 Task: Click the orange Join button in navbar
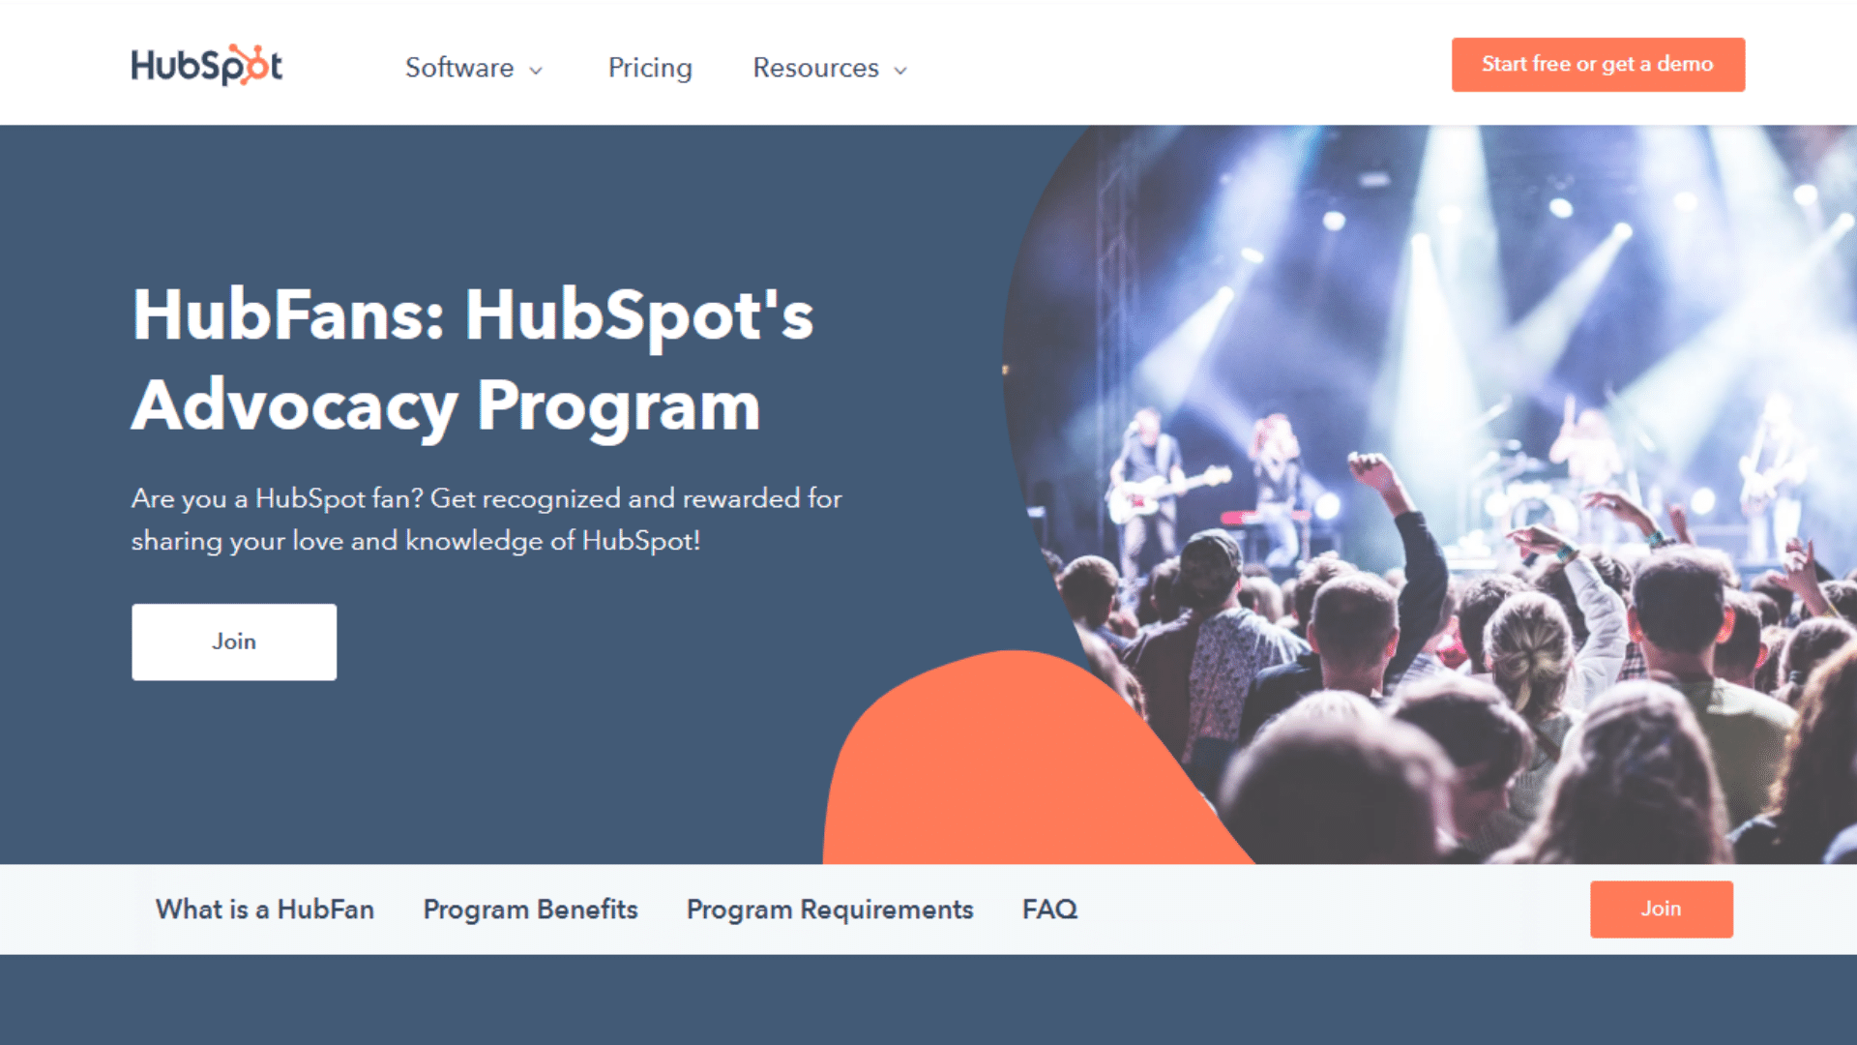tap(1660, 910)
